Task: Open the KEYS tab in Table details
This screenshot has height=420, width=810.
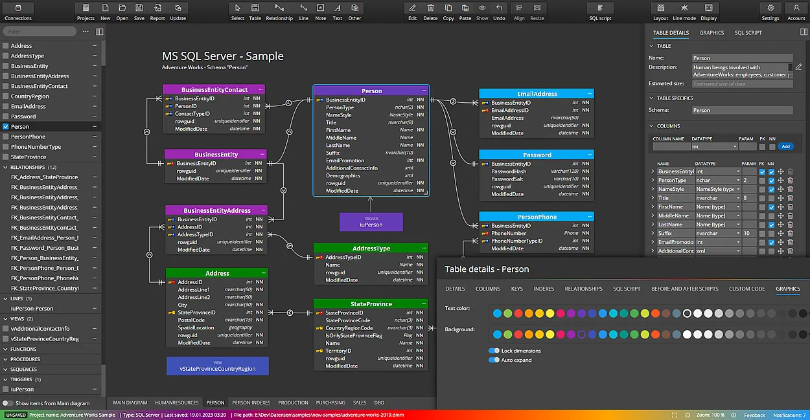Action: (516, 289)
